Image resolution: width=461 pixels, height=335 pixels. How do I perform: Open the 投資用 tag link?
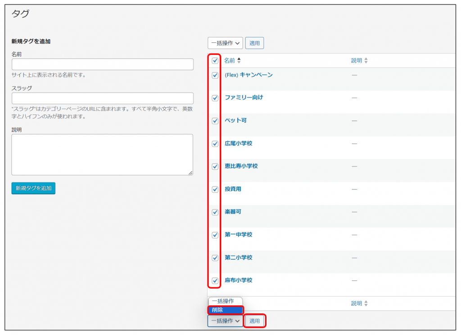click(x=233, y=189)
